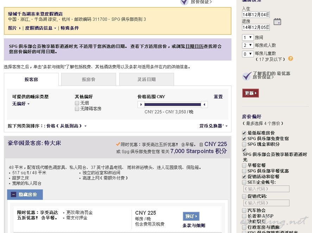Viewport: 312px width, 233px height.
Task: Open the 特殊条件 link
Action: [x=70, y=28]
